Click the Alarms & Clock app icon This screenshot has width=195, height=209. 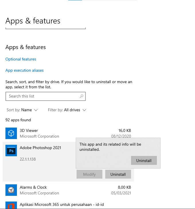tap(11, 190)
